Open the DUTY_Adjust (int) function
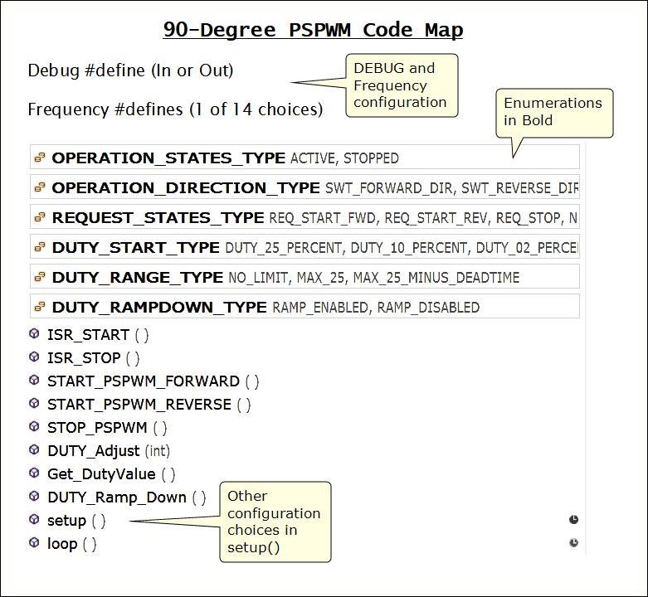648x597 pixels. click(109, 451)
